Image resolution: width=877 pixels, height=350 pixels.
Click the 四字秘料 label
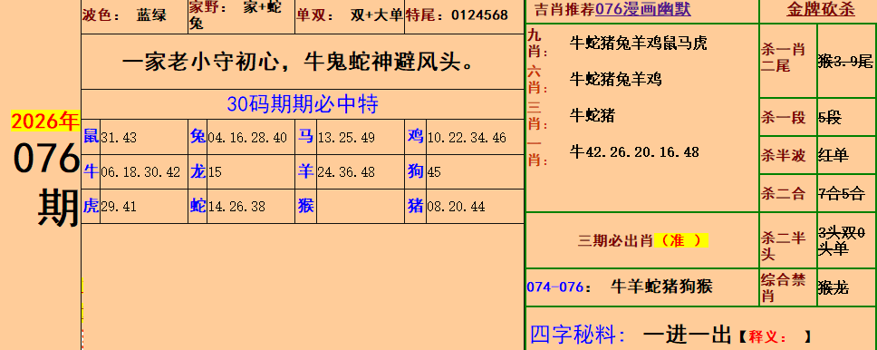tap(578, 334)
